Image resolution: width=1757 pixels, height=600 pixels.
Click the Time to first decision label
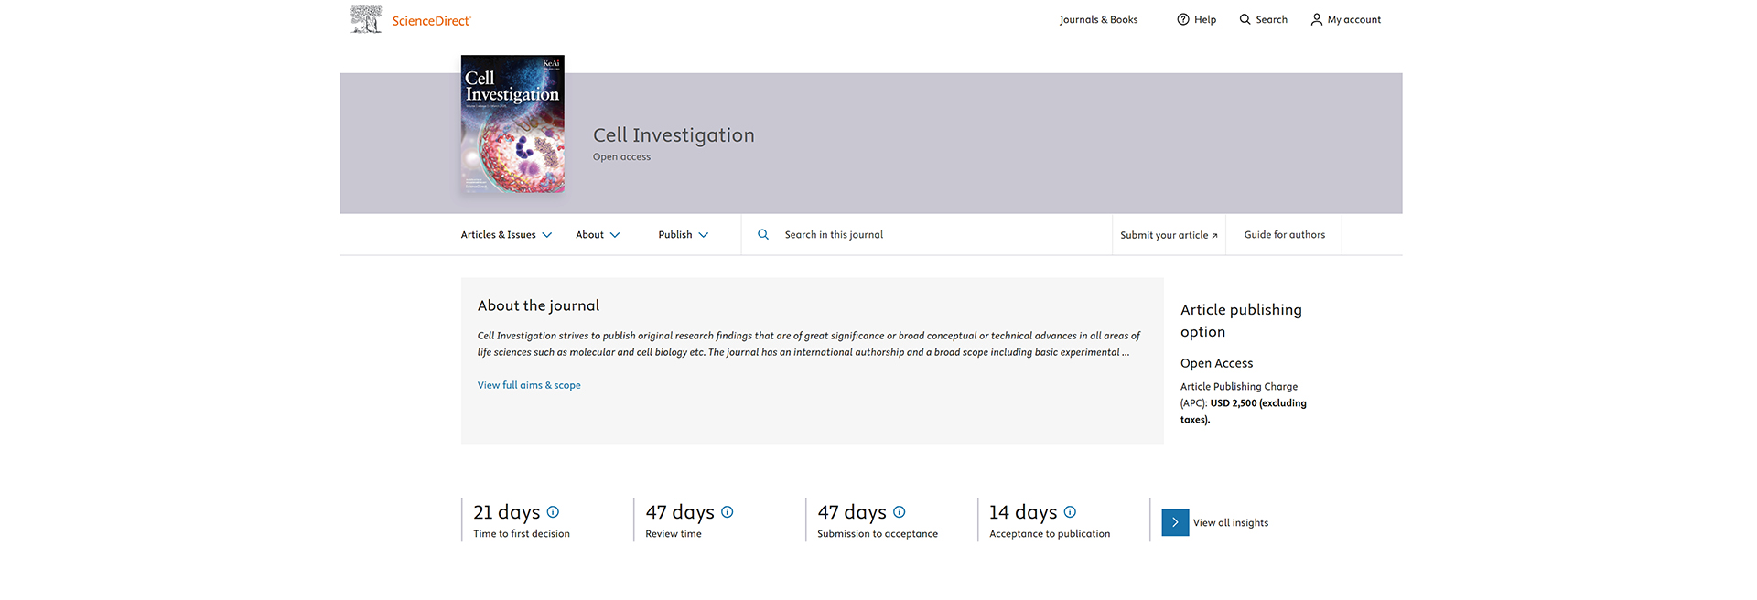tap(522, 534)
